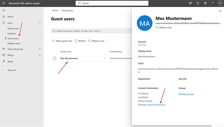Open the app launcher waffle icon

point(4,3)
